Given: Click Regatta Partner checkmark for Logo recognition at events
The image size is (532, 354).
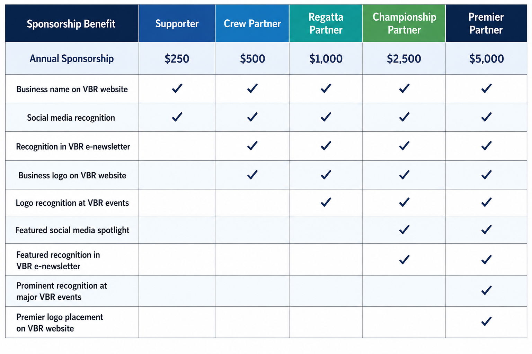Looking at the screenshot, I should coord(326,202).
